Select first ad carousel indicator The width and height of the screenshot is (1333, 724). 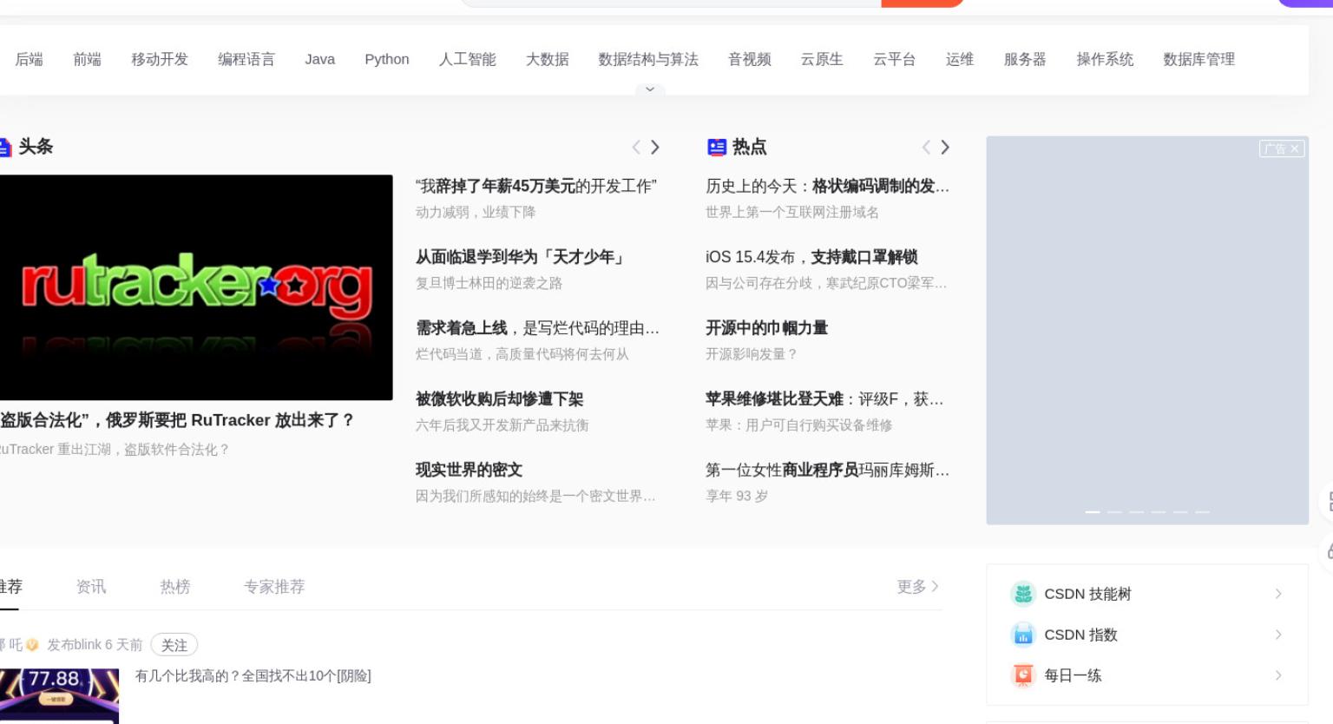(x=1093, y=512)
